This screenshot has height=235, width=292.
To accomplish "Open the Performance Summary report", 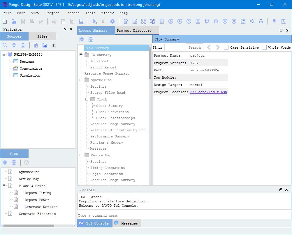I will 110,136.
